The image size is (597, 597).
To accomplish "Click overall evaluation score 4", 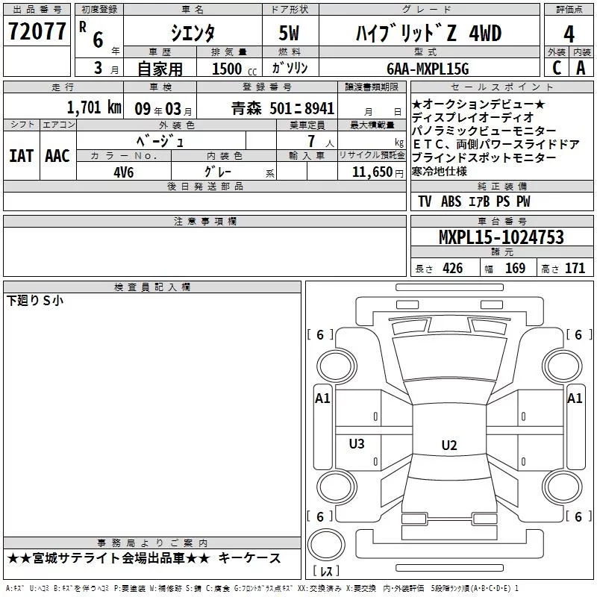I will [569, 34].
